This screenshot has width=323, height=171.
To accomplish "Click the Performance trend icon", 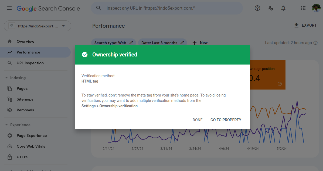I will (x=10, y=52).
